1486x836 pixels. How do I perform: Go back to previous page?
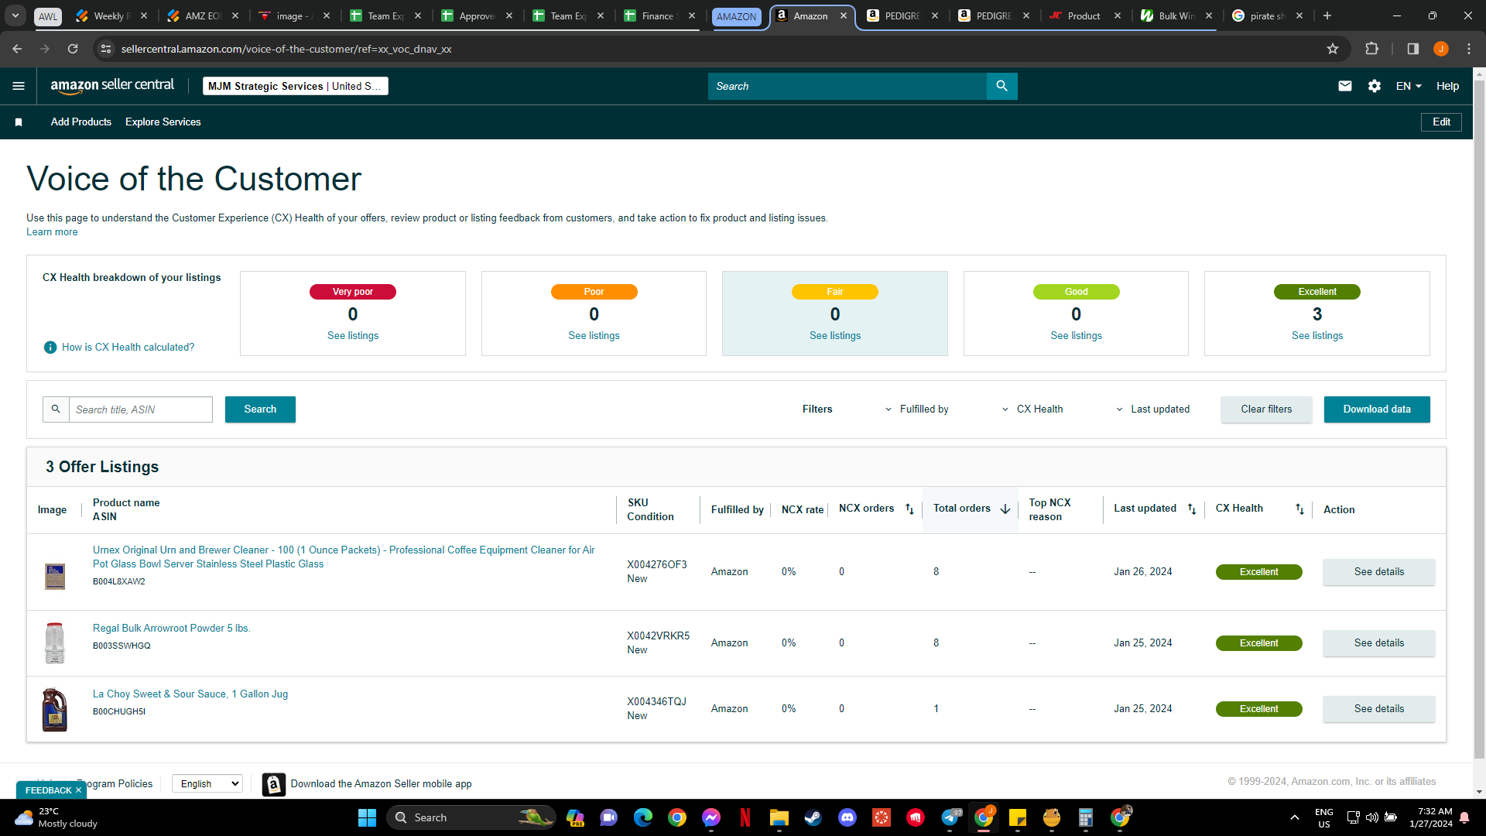pos(17,49)
